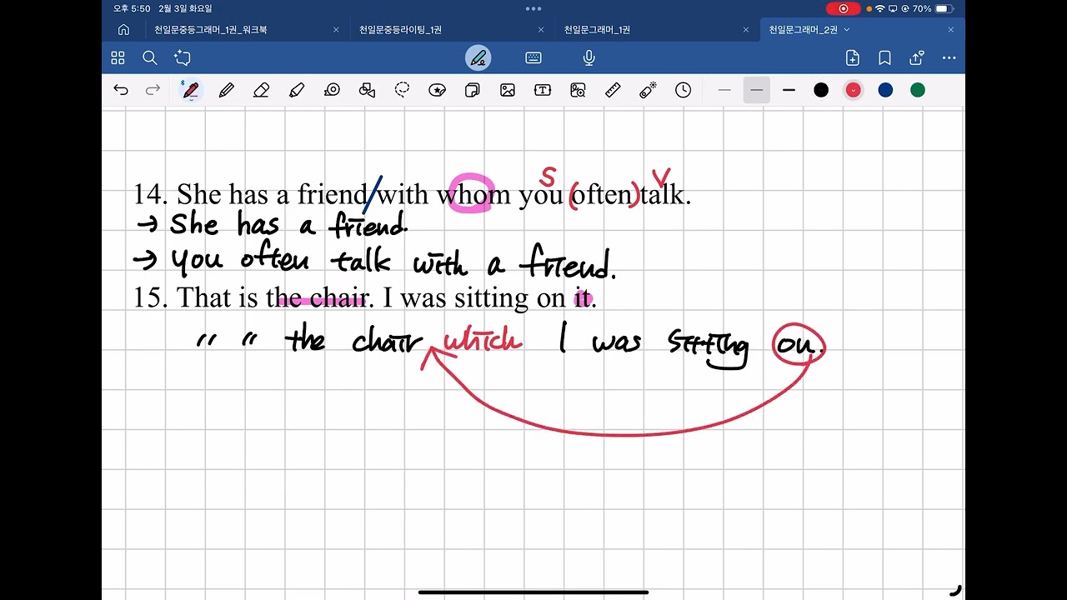The height and width of the screenshot is (600, 1067).
Task: Choose the thickest stroke width
Action: 789,90
